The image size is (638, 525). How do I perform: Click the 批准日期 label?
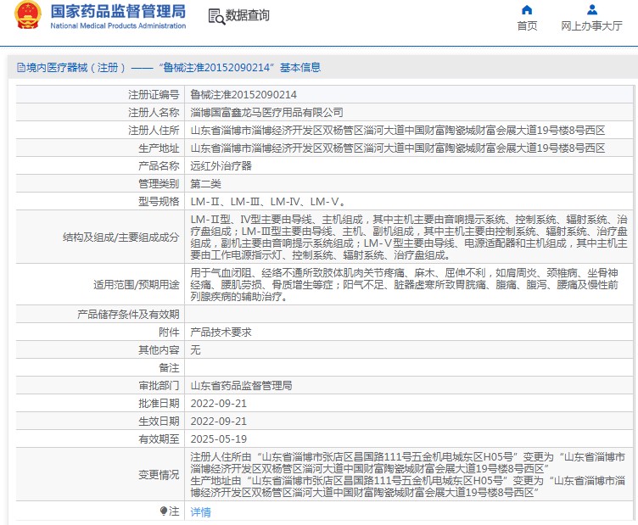coord(159,404)
